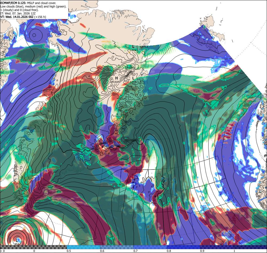Click the title text 'ECMWF/ECM 0.125: MSLP and cloud cover.'
Screen dimensions: 267x253
point(28,3)
